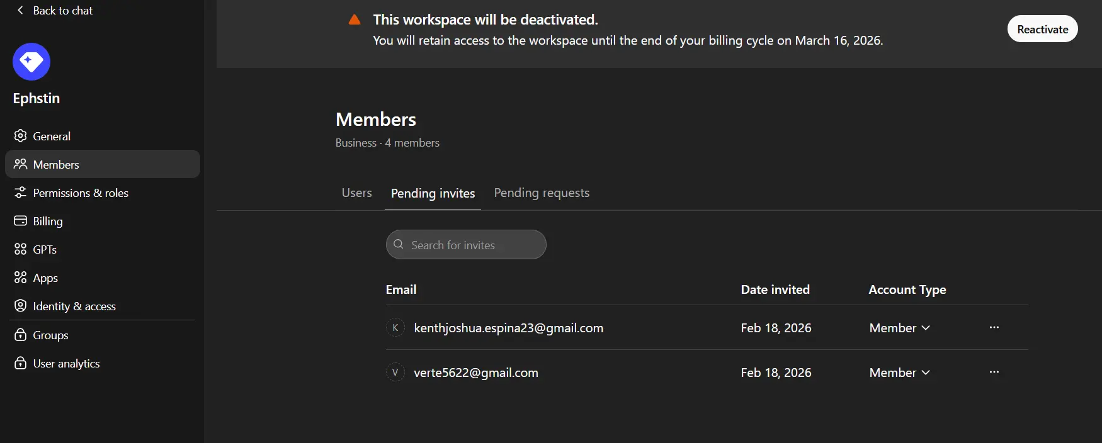Screen dimensions: 1102x443
Task: Open more options for kenthjoshua.espina23 invite
Action: pyautogui.click(x=994, y=327)
